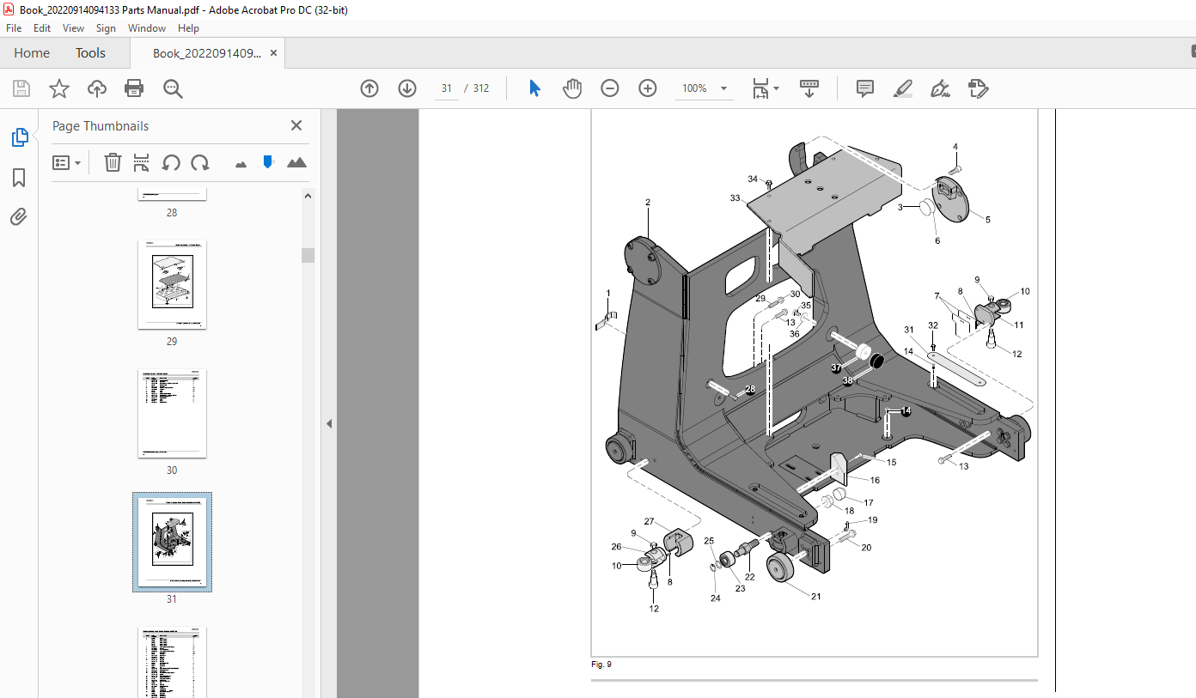This screenshot has width=1196, height=698.
Task: Select the Highlight text pen tool
Action: [x=903, y=88]
